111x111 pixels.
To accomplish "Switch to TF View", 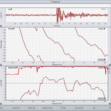I will click(63, 108).
